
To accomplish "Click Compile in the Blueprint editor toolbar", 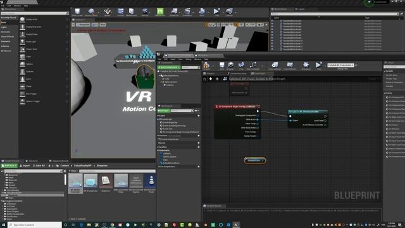I will (206, 66).
